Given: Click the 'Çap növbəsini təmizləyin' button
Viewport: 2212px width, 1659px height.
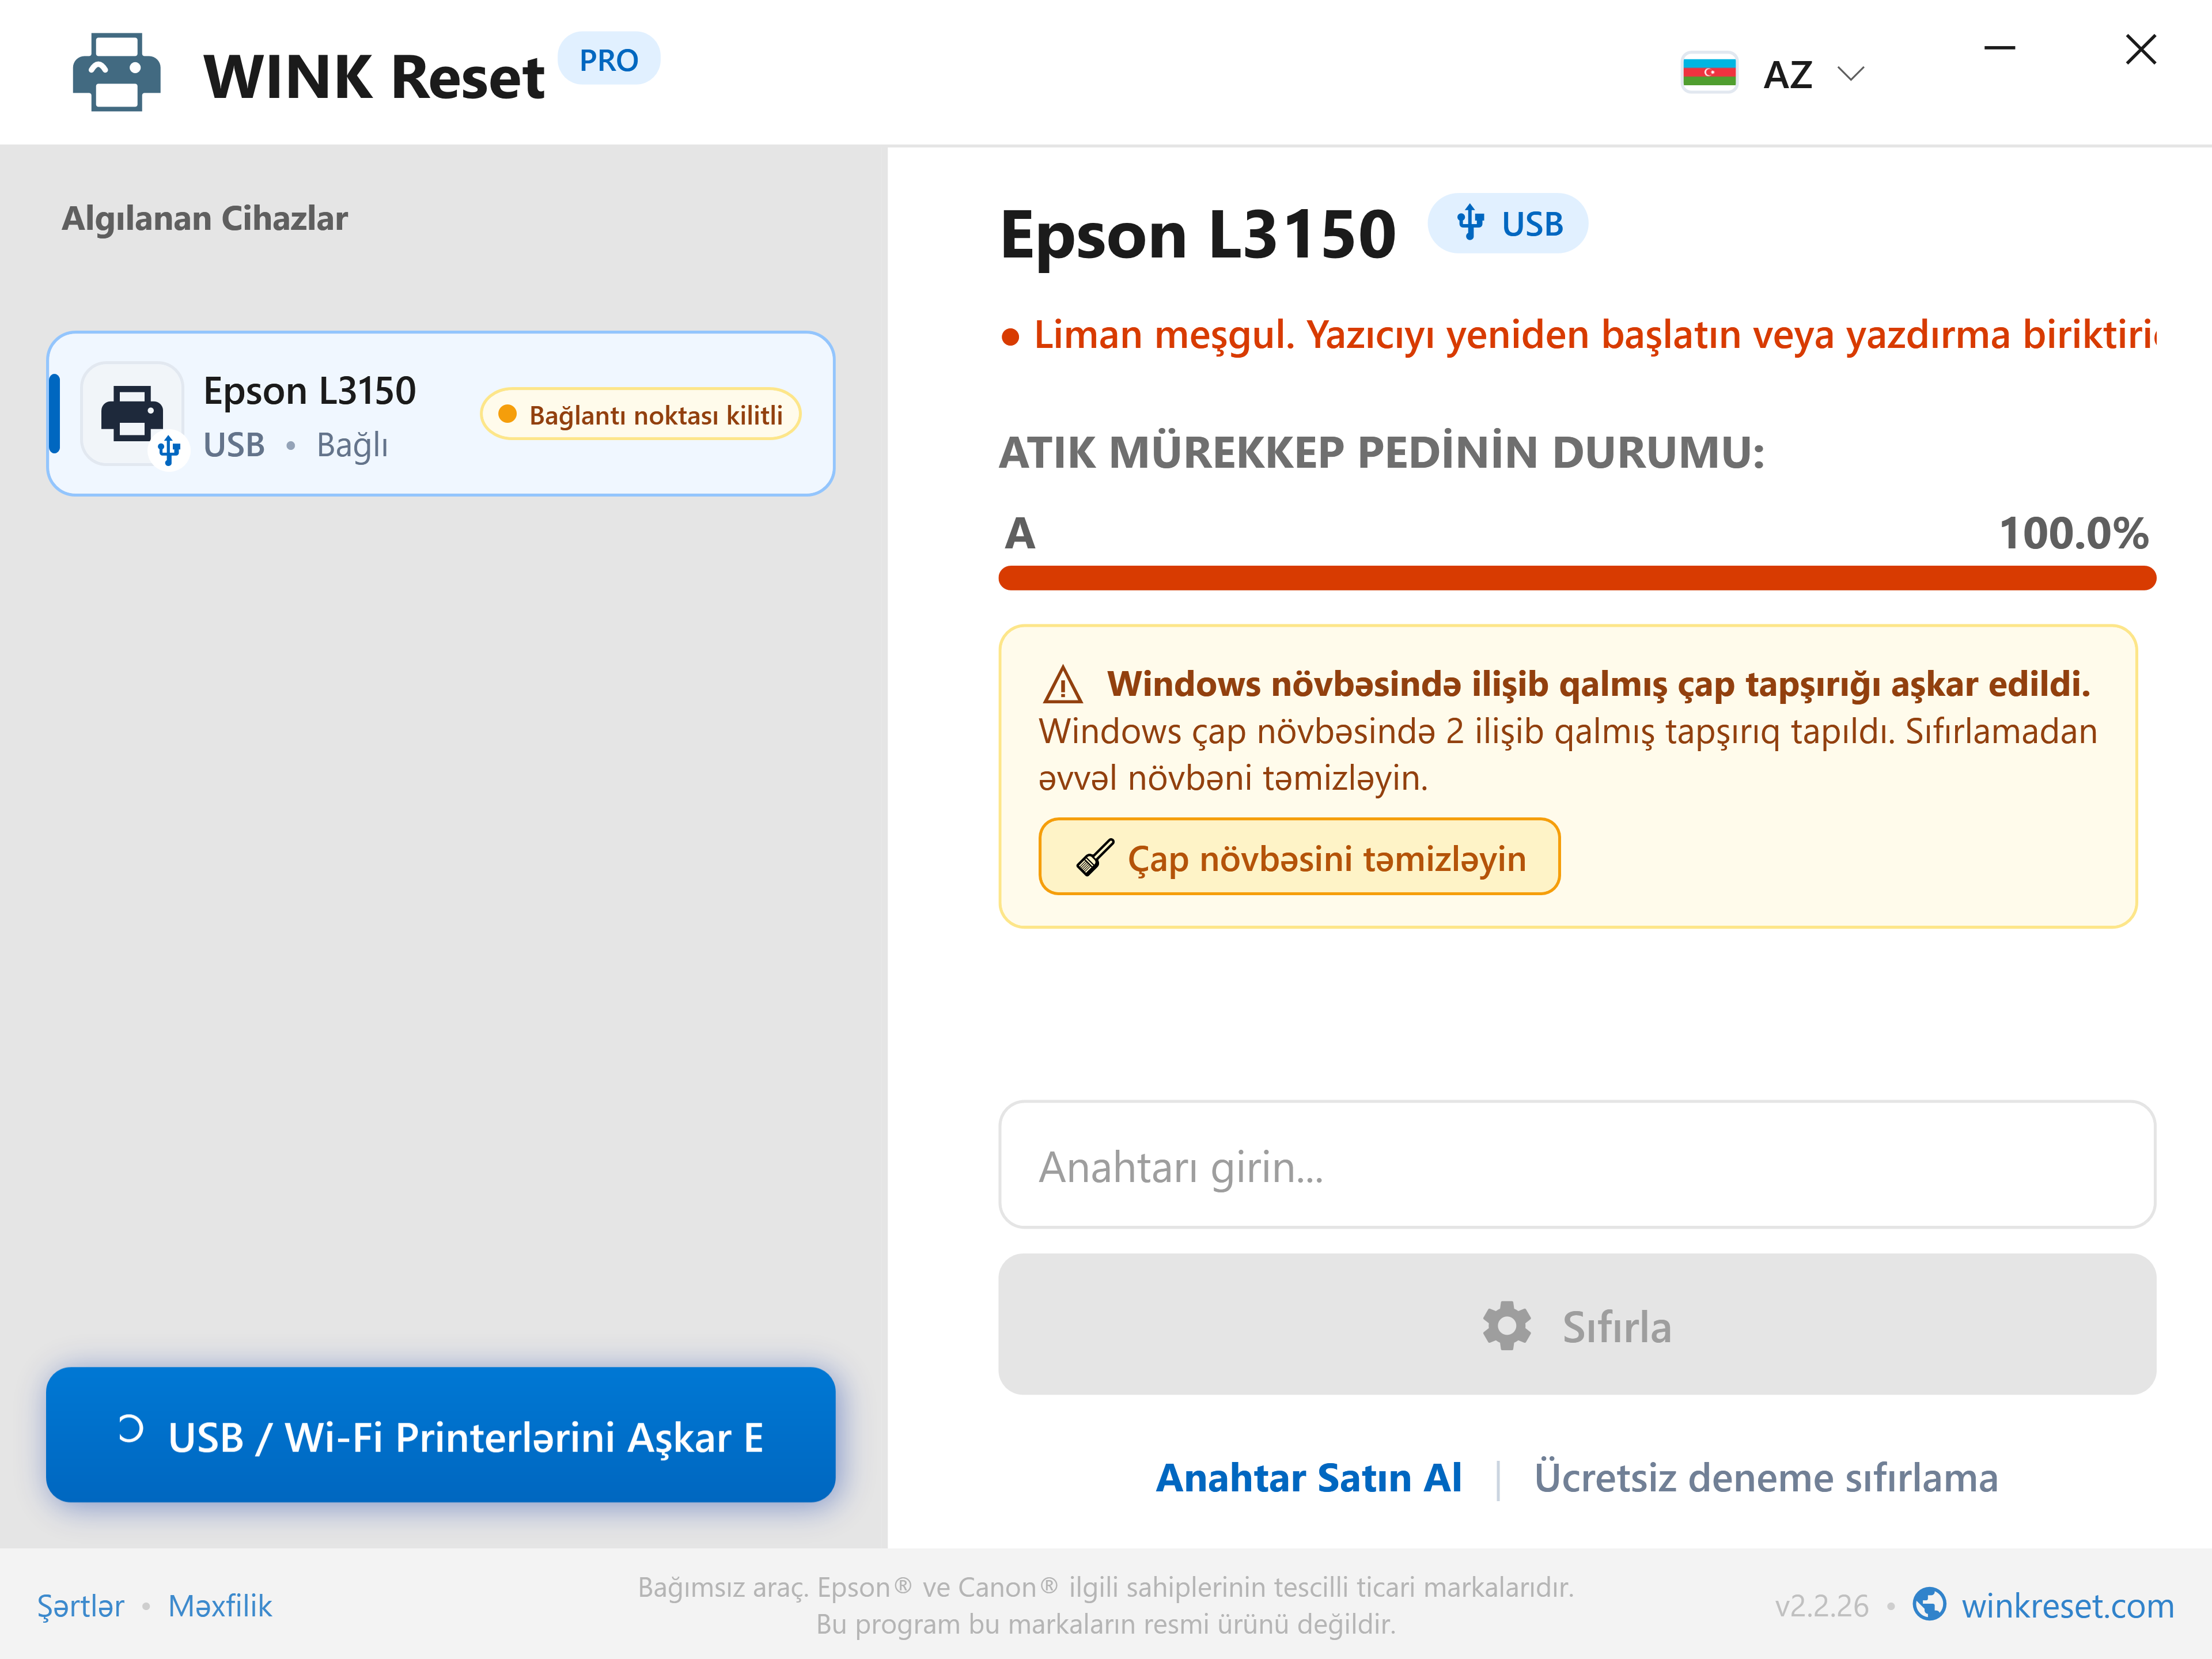Looking at the screenshot, I should click(1299, 857).
